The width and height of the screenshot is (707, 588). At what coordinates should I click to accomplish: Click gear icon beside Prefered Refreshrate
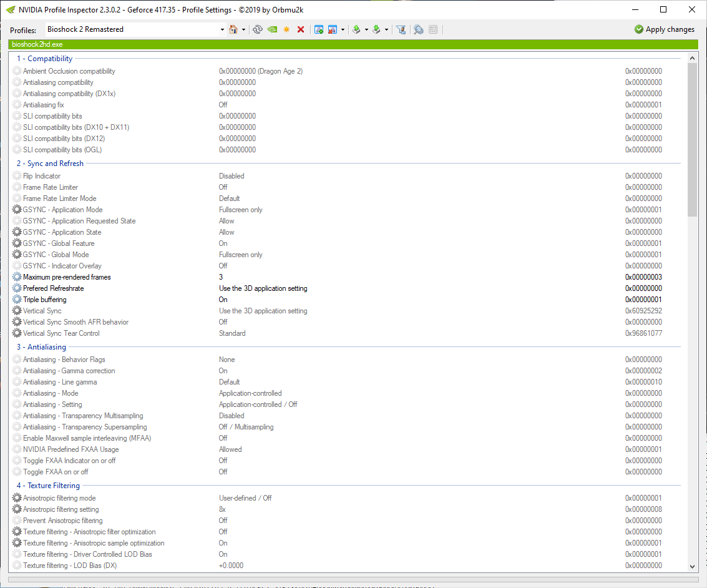point(17,288)
